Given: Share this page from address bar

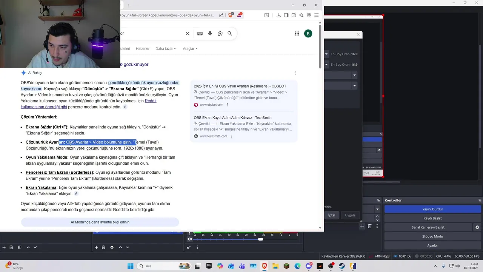Looking at the screenshot, I should click(222, 15).
